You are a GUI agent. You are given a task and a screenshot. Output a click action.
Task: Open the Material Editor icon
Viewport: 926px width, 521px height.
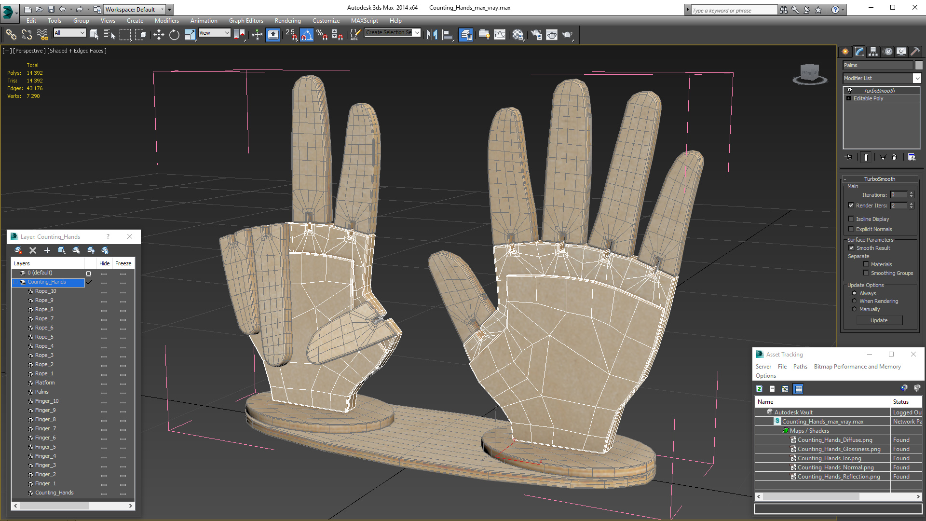pyautogui.click(x=518, y=34)
